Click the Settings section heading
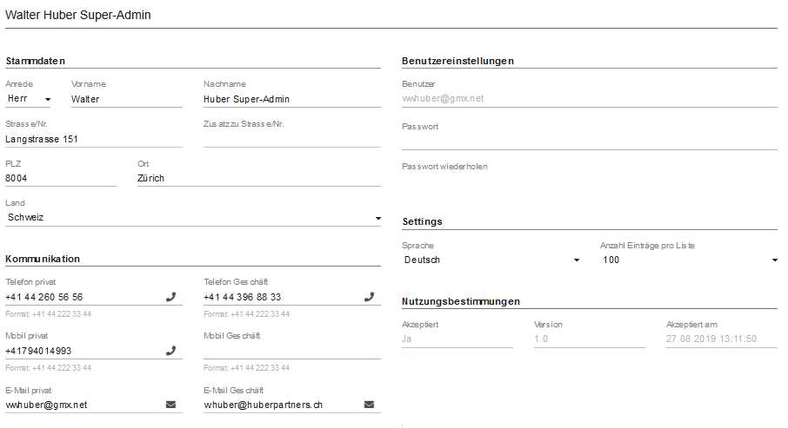 [422, 221]
